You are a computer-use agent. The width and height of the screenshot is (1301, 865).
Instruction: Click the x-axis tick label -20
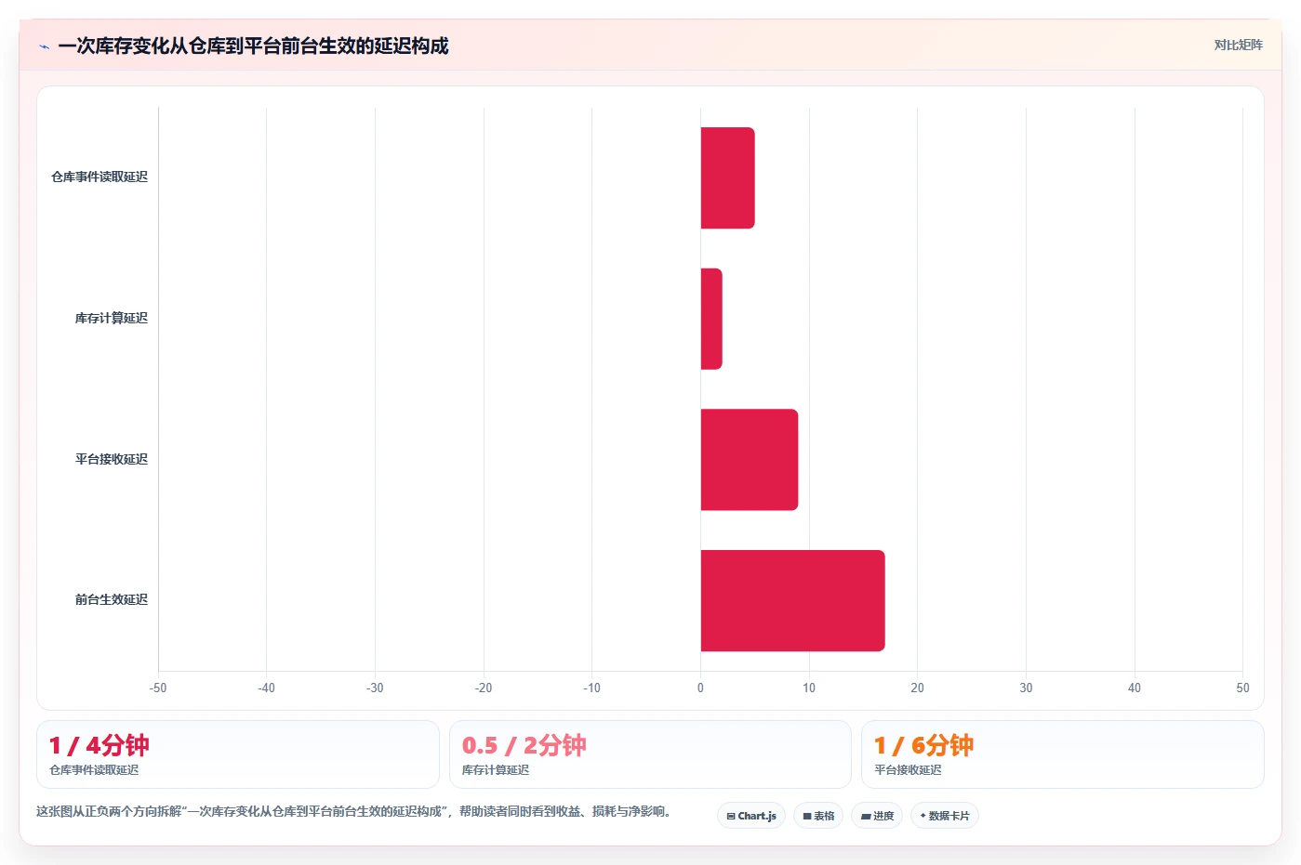484,688
